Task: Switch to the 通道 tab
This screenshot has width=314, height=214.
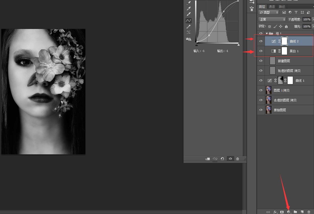Action: 272,7
